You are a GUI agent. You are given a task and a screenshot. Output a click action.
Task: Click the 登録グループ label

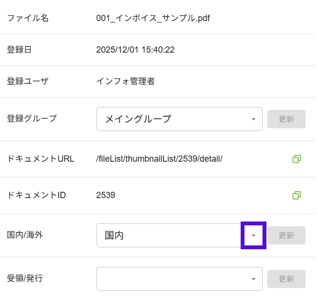(x=32, y=118)
